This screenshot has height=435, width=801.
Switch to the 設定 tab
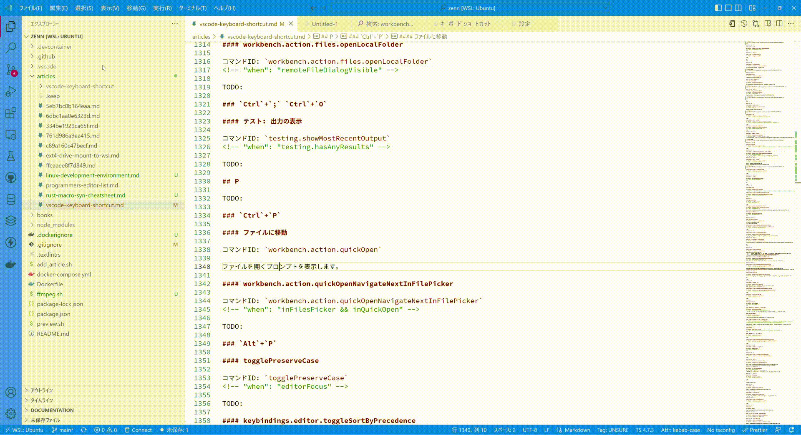(x=524, y=24)
